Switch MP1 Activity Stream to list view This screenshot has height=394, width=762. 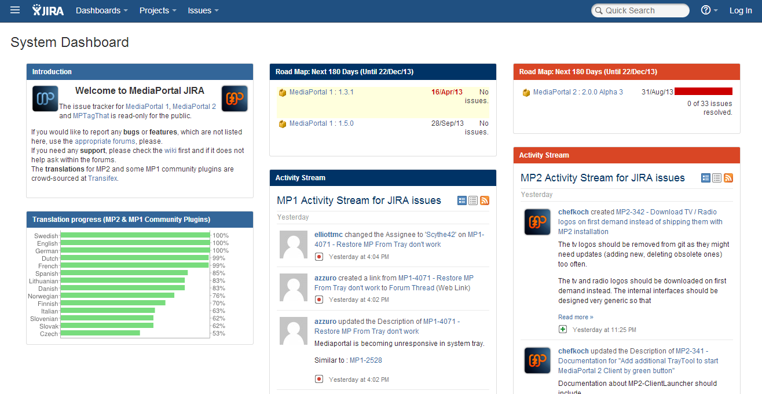click(x=473, y=200)
